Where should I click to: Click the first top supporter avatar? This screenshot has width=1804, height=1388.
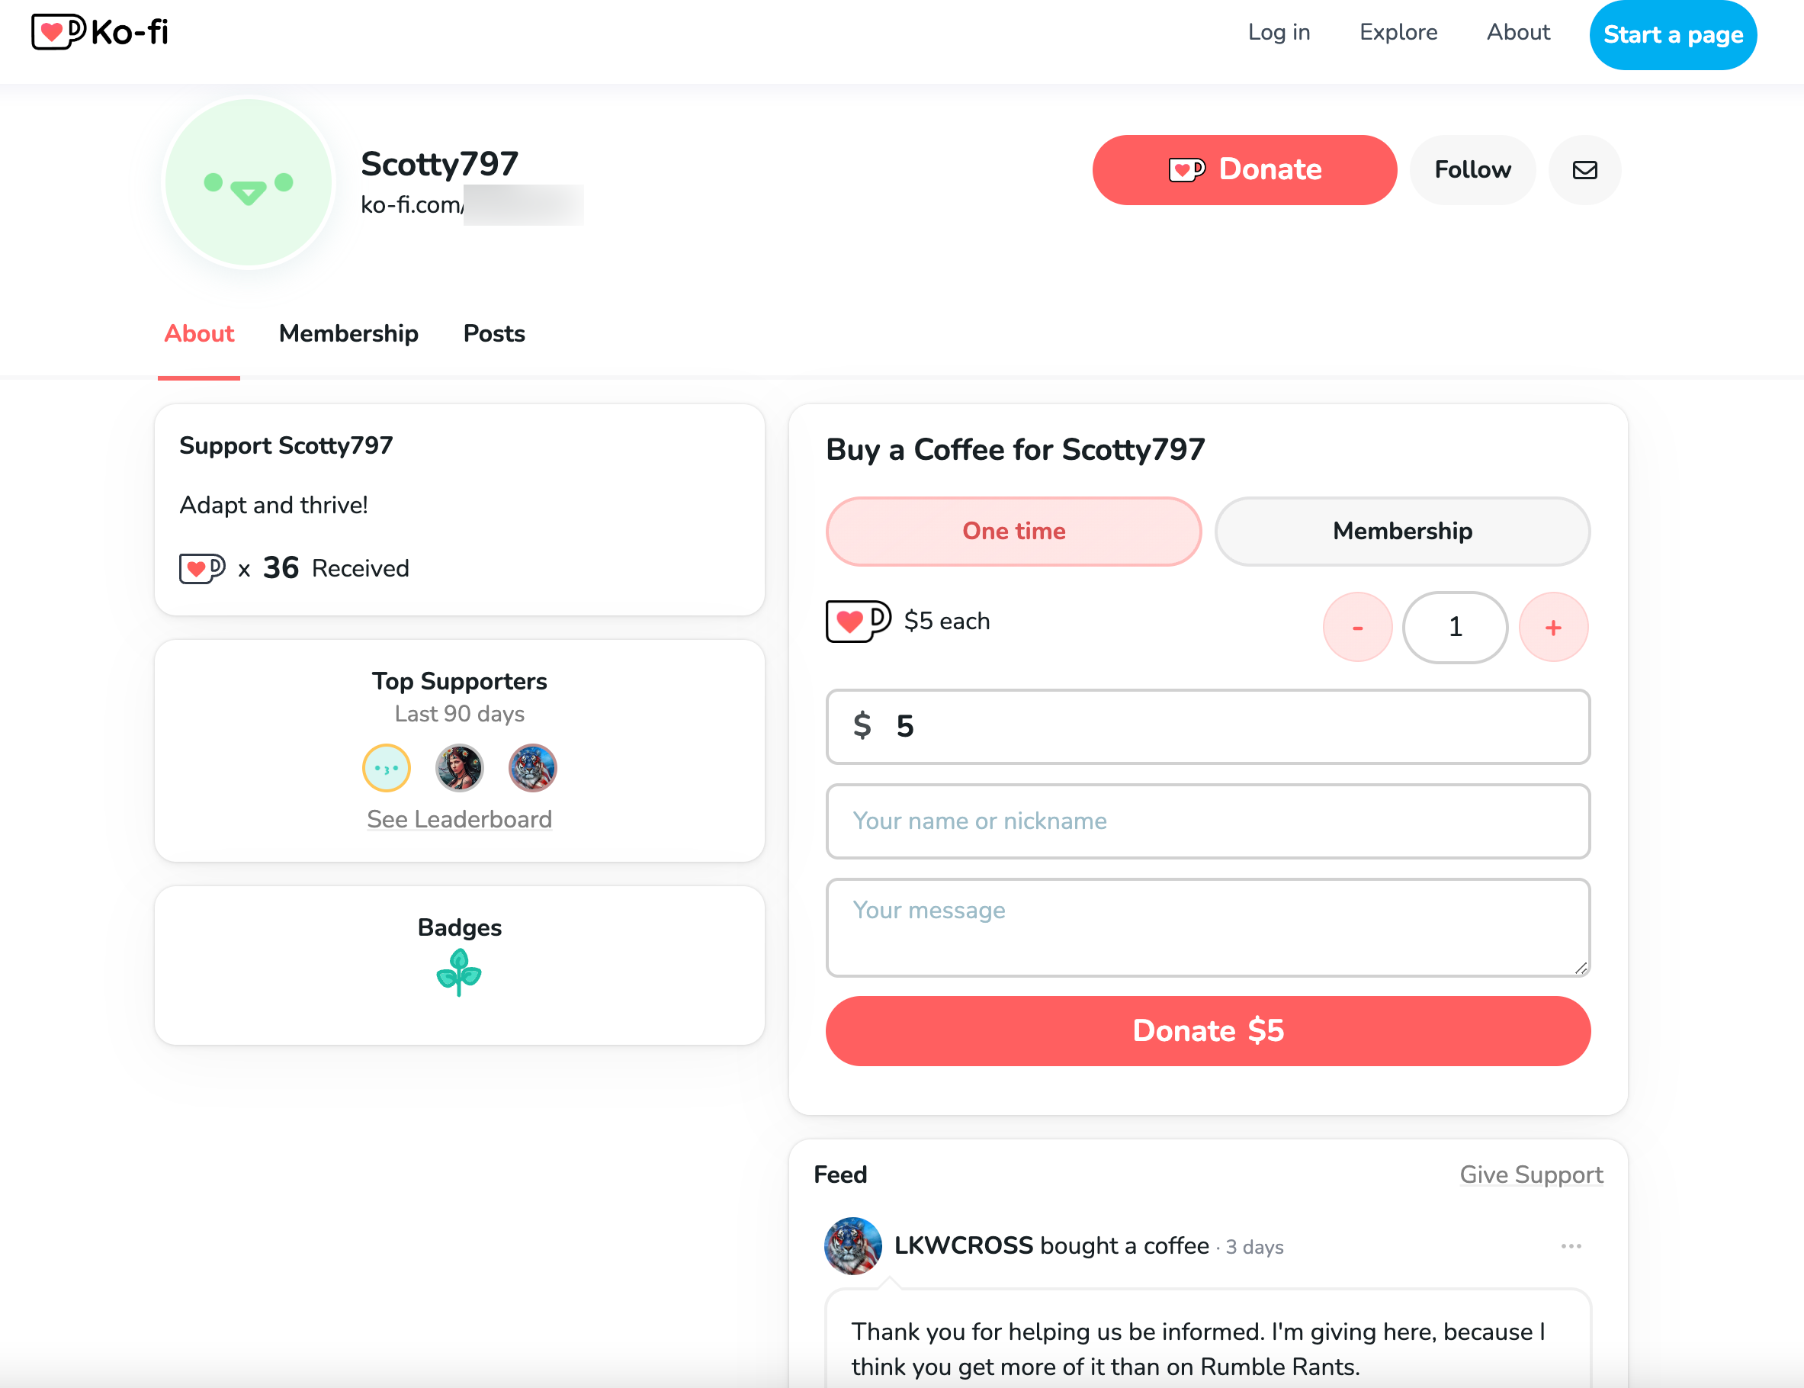pyautogui.click(x=387, y=769)
